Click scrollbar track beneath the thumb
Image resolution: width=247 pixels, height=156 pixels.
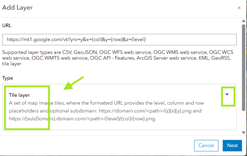pyautogui.click(x=243, y=121)
